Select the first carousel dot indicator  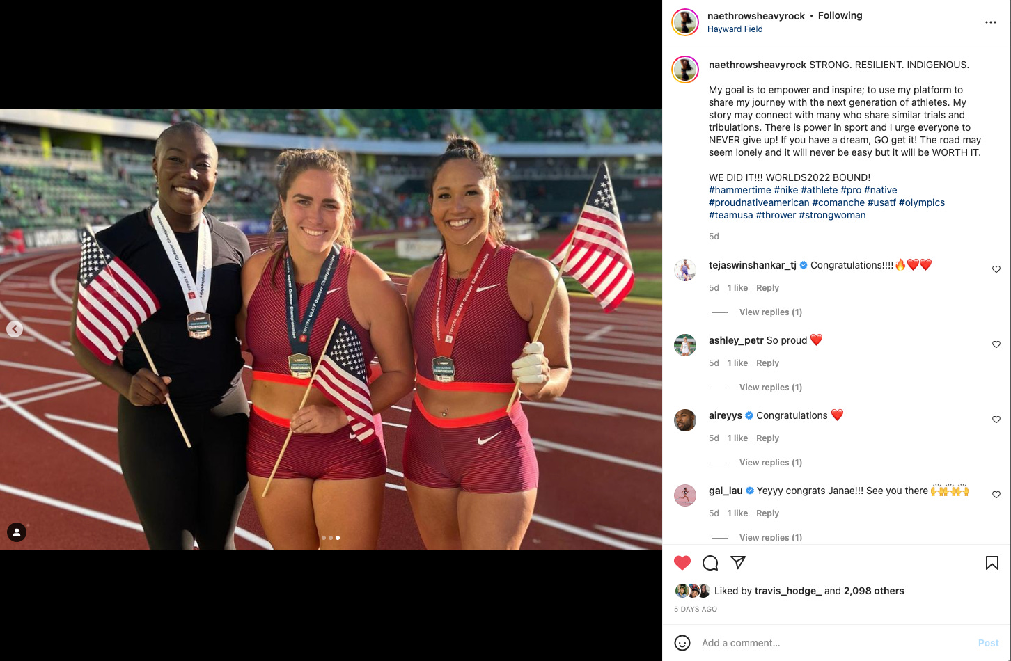324,538
